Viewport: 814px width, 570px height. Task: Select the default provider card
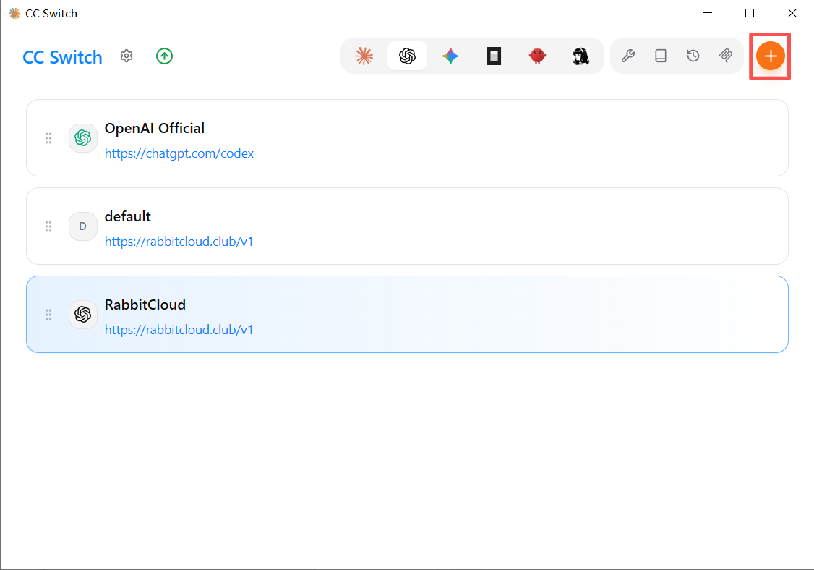coord(407,226)
